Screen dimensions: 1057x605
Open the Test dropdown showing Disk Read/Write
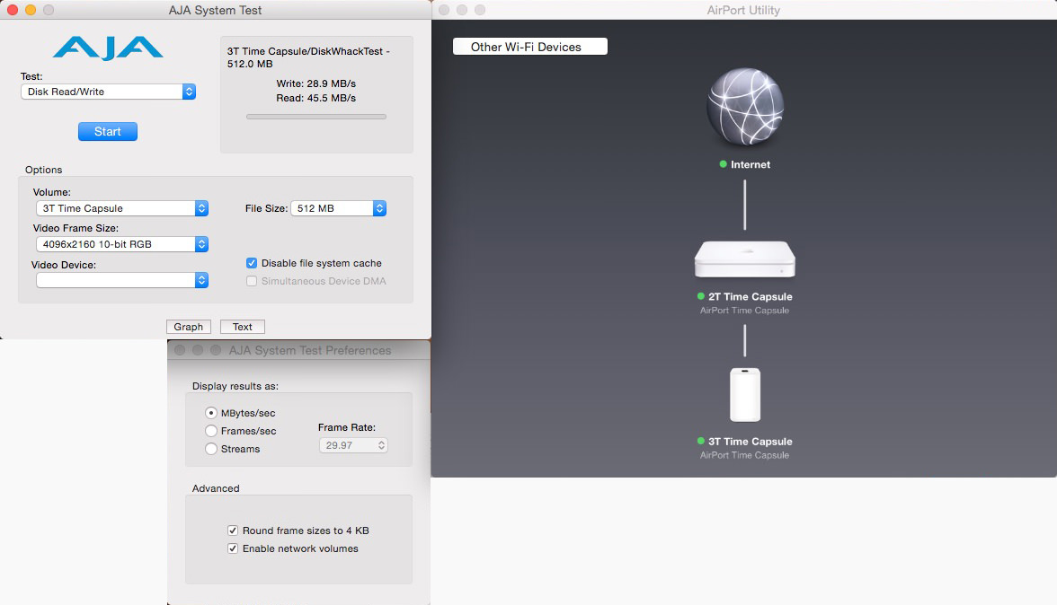click(x=109, y=92)
